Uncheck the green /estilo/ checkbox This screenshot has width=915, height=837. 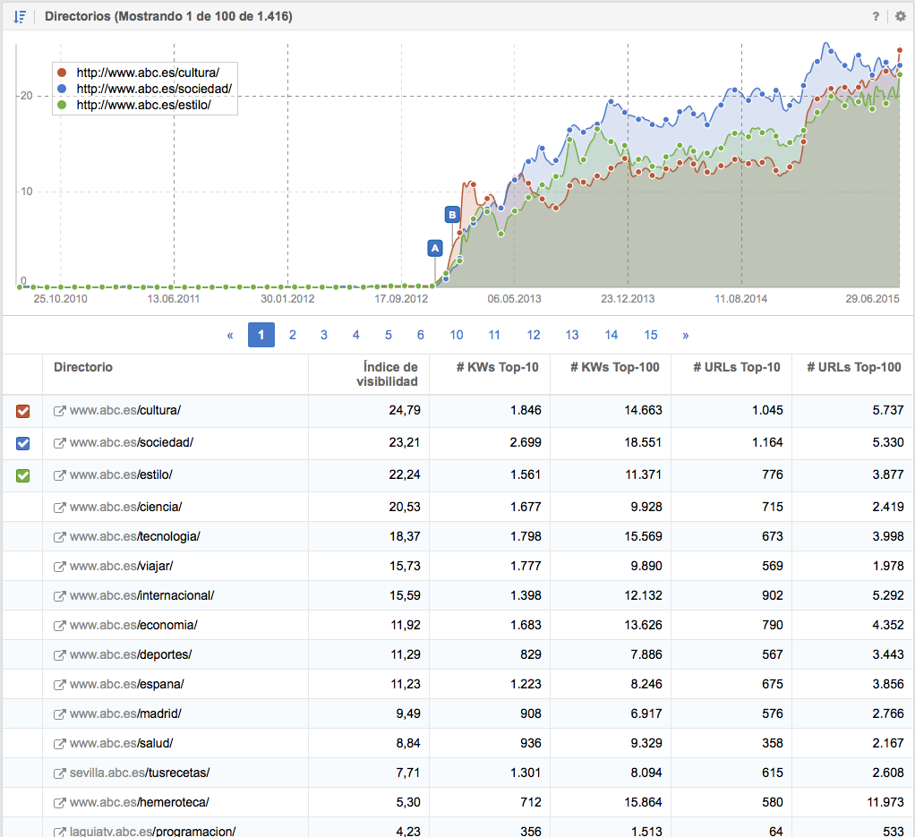[x=23, y=475]
